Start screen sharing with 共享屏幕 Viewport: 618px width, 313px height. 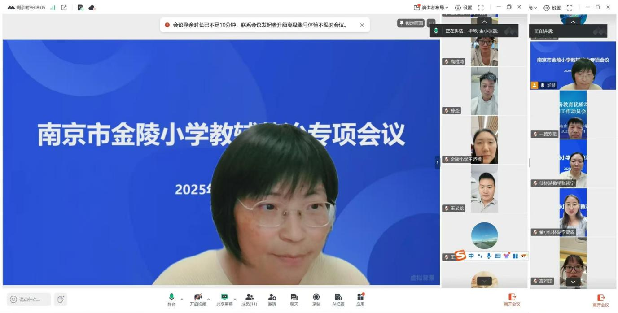[224, 299]
